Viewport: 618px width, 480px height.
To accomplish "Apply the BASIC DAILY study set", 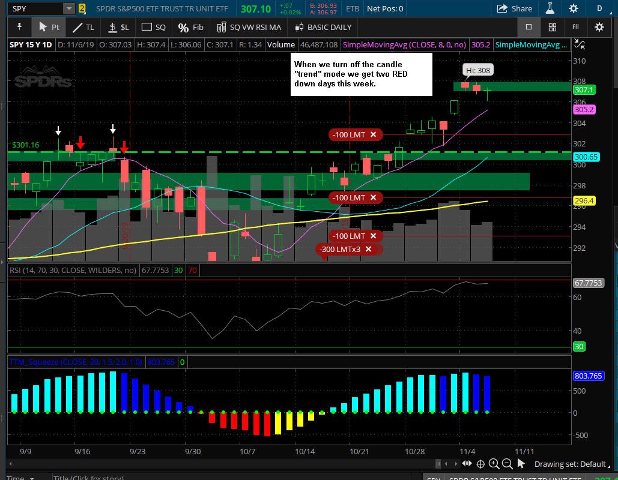I will (x=323, y=27).
